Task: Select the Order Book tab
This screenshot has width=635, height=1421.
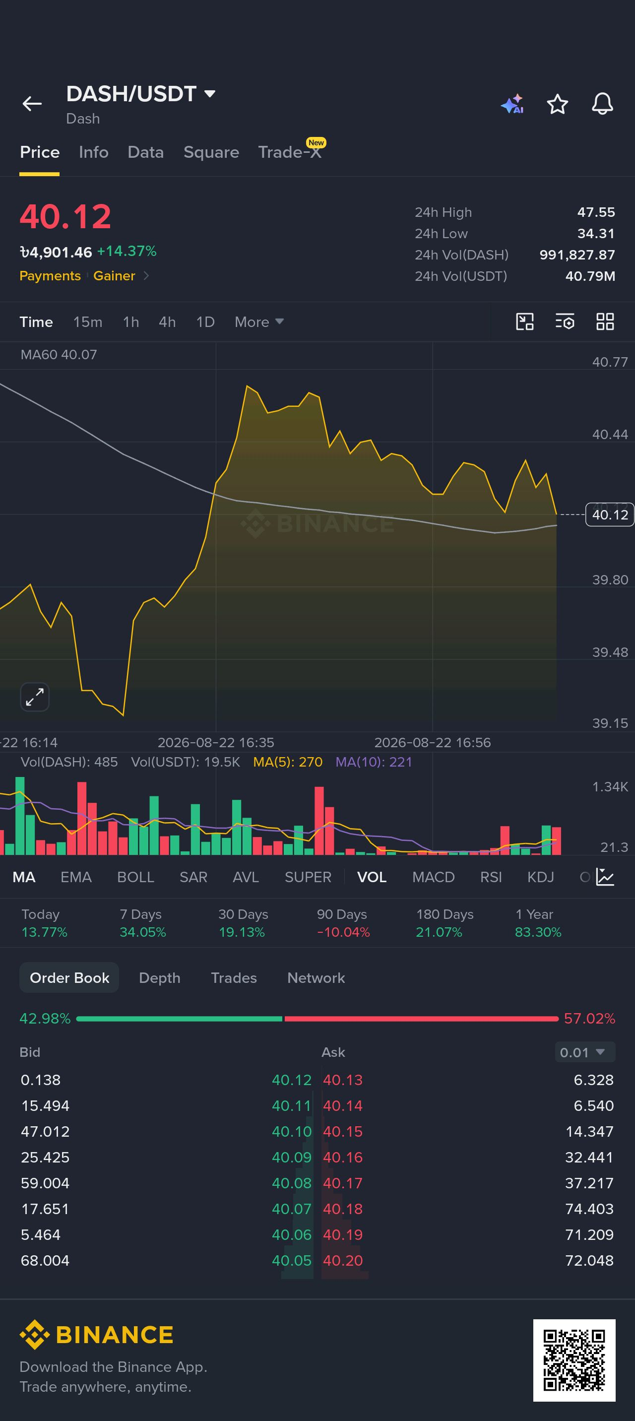Action: 69,977
